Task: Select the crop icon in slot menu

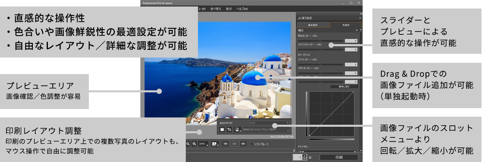Action: [229, 129]
